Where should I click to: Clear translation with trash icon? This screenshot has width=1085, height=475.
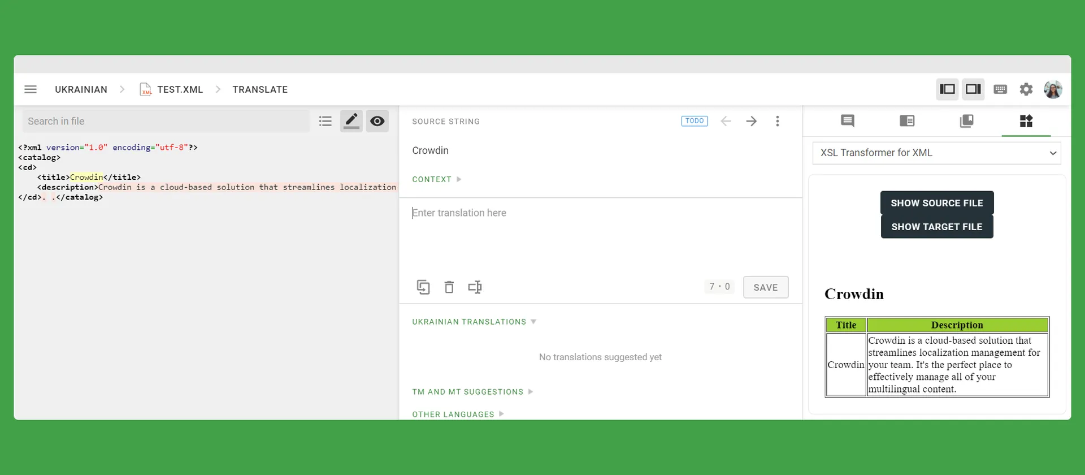[x=449, y=287]
